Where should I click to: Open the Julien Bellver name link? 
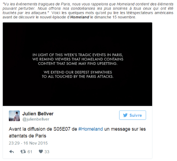(38, 114)
